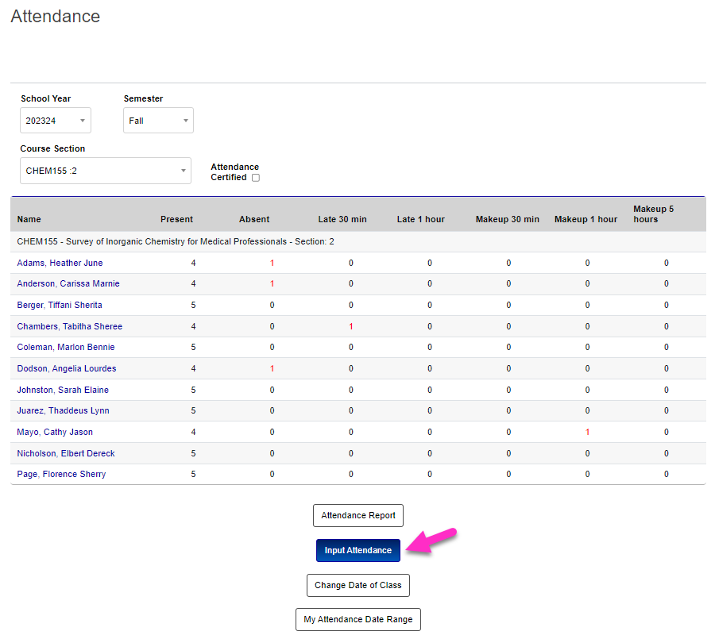
Task: Open student record for Adams, Heather June
Action: click(x=59, y=263)
